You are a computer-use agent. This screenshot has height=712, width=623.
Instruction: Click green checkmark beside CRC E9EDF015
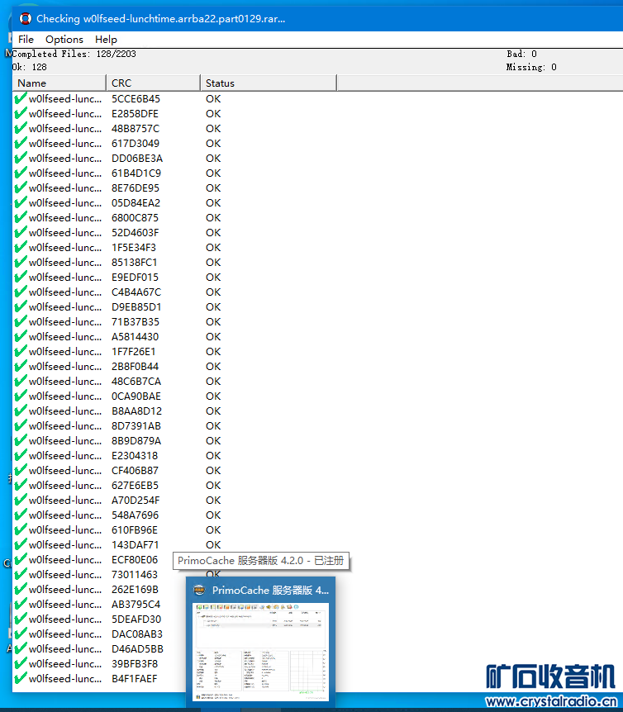[21, 277]
